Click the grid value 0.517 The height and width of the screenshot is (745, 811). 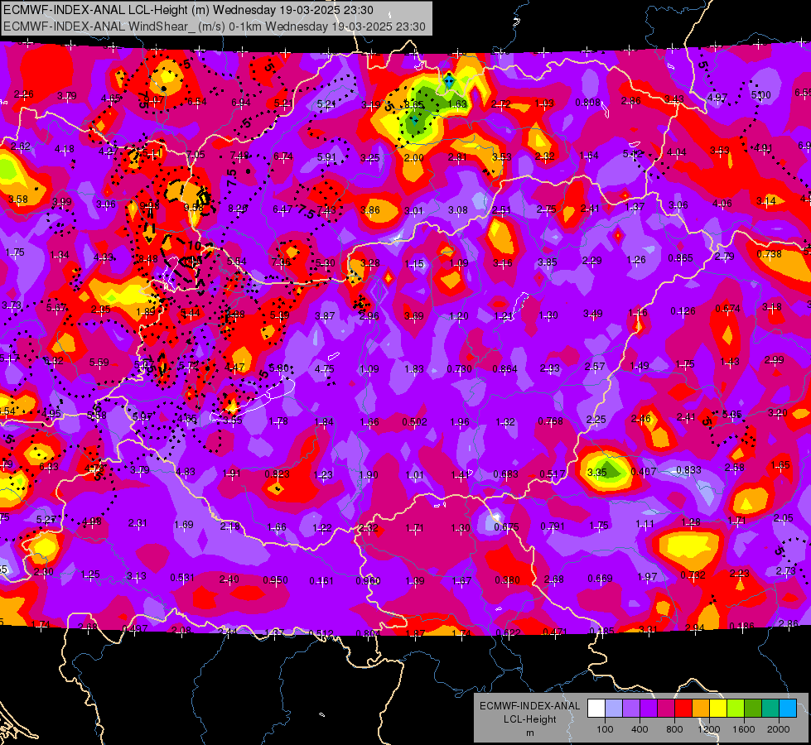click(x=553, y=473)
